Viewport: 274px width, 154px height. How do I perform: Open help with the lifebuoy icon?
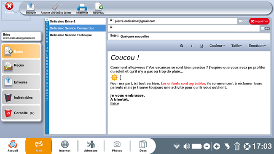(x=247, y=146)
